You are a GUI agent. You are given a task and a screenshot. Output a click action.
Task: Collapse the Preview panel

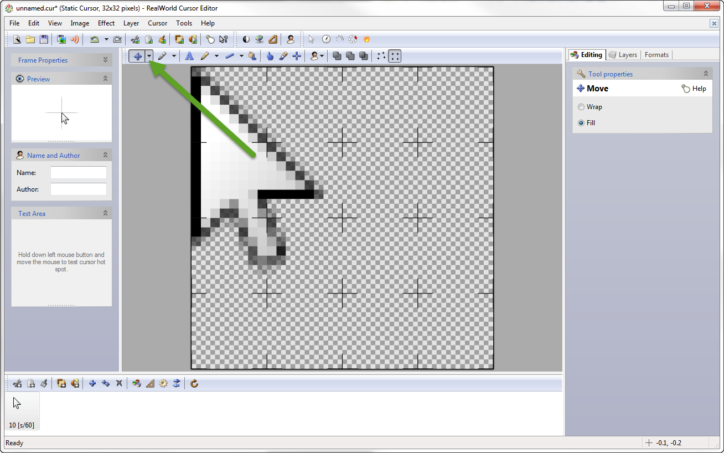click(105, 79)
